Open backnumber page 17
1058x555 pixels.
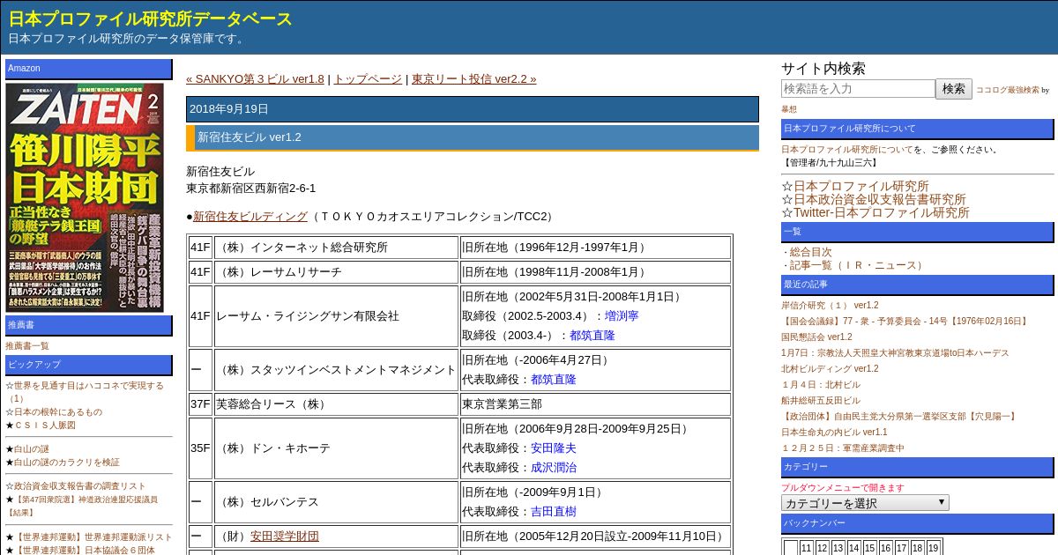901,548
